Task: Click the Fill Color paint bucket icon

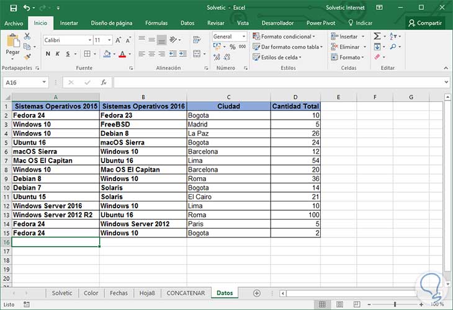Action: [107, 54]
